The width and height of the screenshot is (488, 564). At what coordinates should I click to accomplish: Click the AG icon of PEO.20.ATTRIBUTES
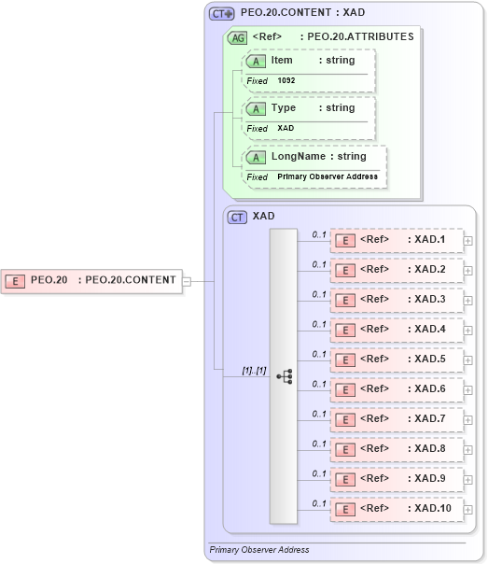(x=237, y=37)
